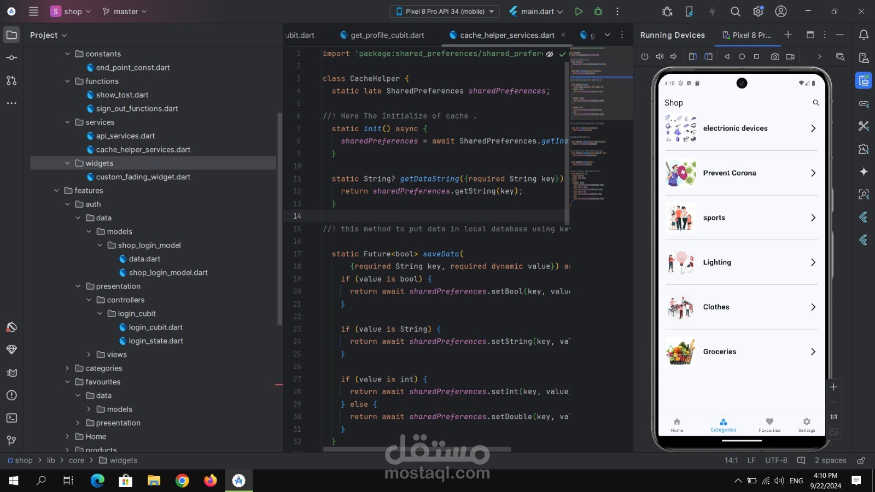
Task: Zoom in emulator with plus button
Action: pyautogui.click(x=833, y=387)
